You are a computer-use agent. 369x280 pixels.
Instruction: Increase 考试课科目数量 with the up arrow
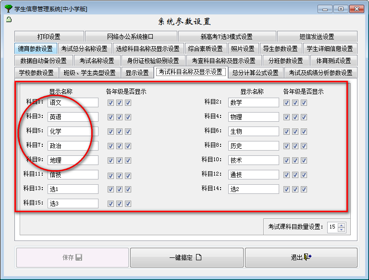tap(341, 224)
